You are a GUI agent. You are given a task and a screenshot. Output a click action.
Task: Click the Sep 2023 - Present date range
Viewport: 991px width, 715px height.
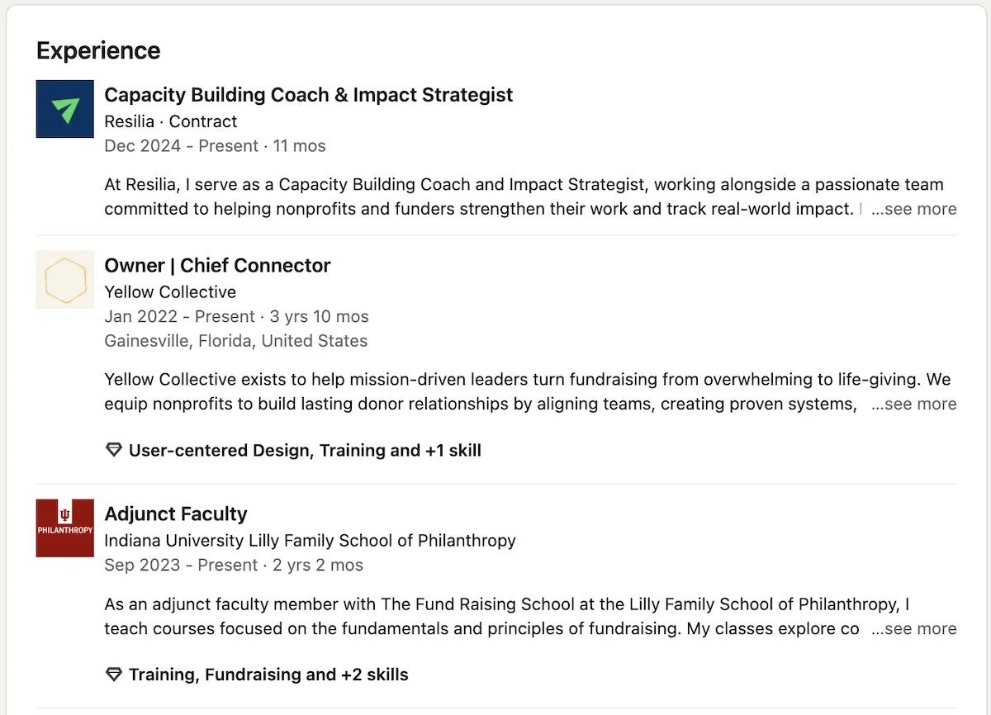pyautogui.click(x=182, y=566)
